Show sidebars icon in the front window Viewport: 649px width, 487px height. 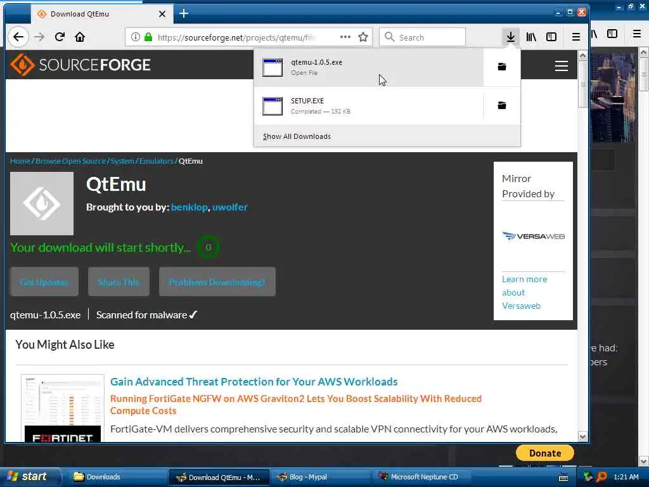pos(551,37)
